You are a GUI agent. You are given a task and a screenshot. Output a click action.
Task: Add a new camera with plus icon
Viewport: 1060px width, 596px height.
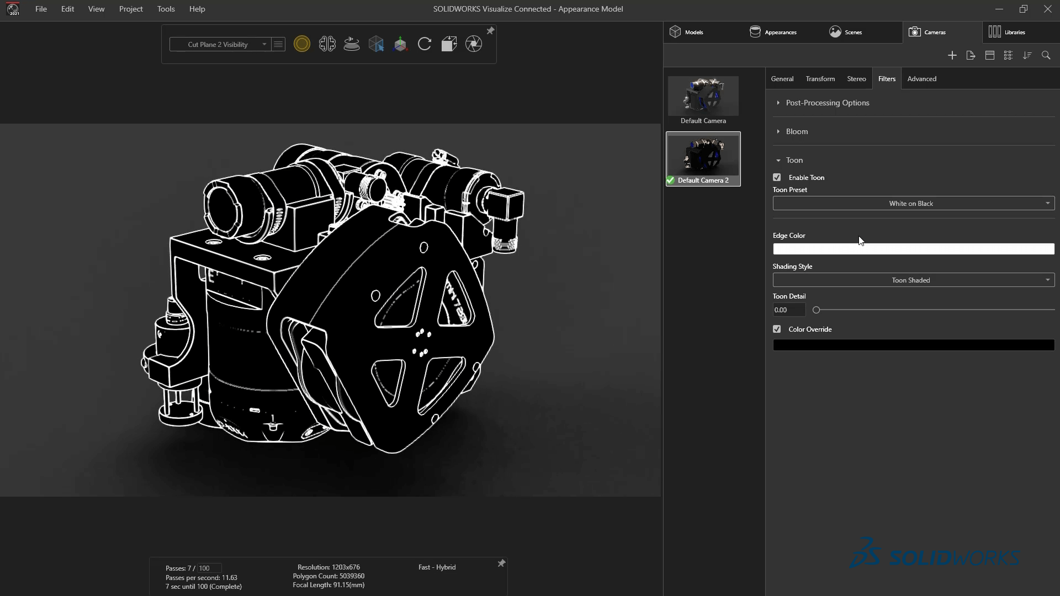pyautogui.click(x=952, y=55)
